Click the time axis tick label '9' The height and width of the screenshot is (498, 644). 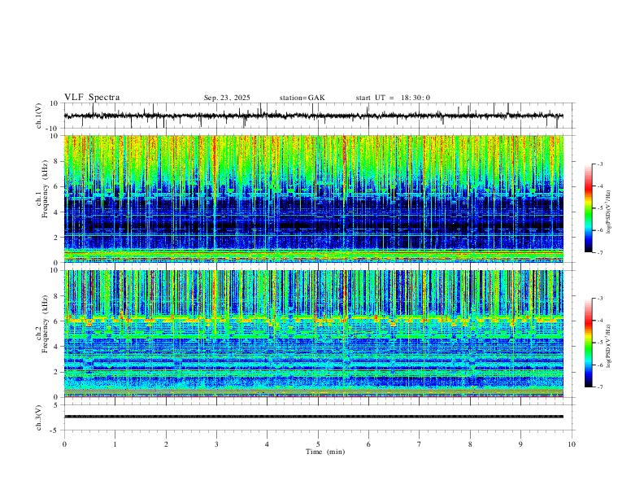(x=520, y=444)
